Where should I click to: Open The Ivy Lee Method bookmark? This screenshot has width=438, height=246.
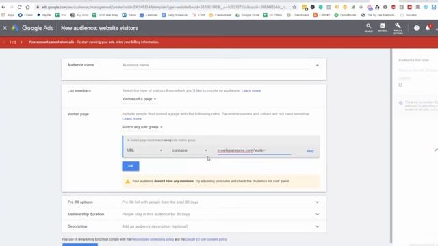[x=378, y=15]
